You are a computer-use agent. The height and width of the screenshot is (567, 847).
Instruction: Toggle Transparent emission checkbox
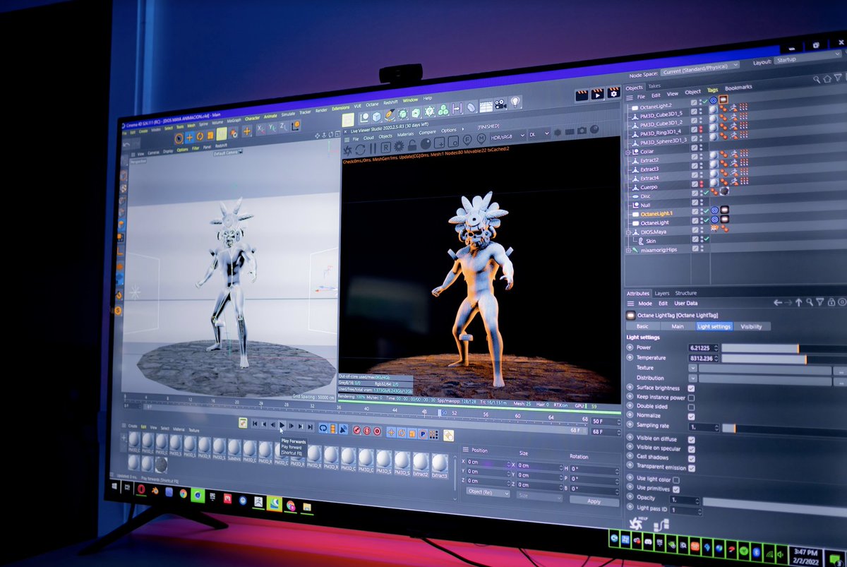(691, 467)
